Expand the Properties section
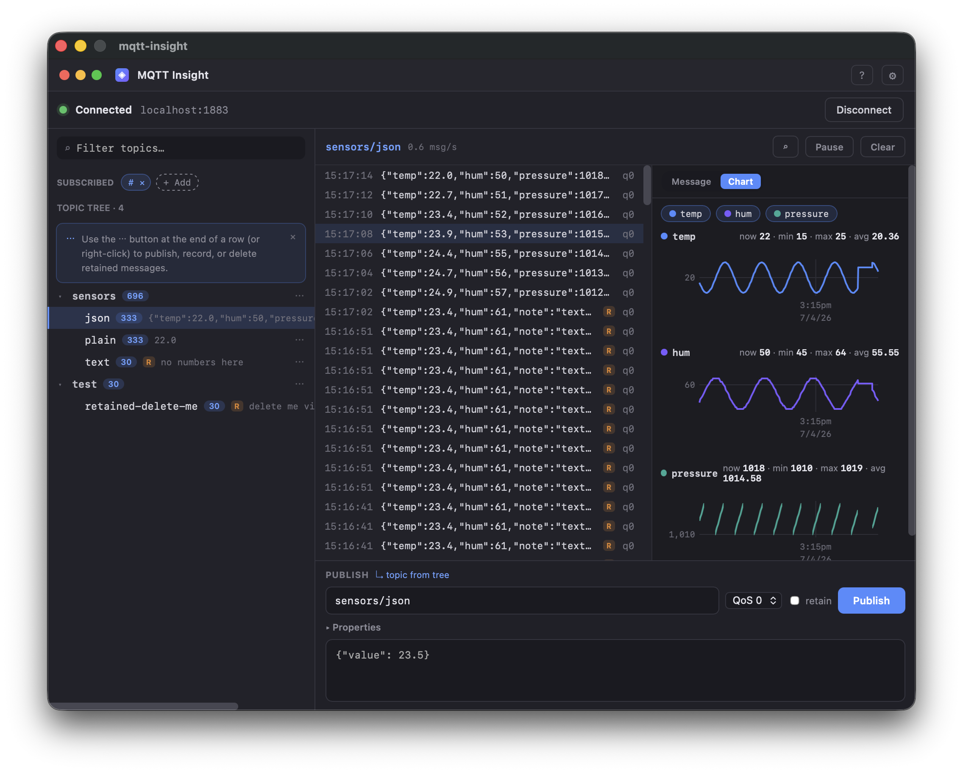 pyautogui.click(x=353, y=627)
